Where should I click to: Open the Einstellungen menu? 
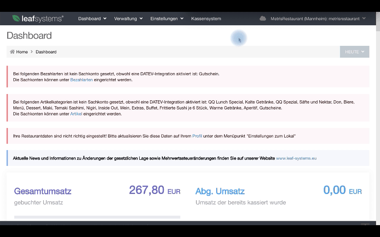[x=164, y=18]
